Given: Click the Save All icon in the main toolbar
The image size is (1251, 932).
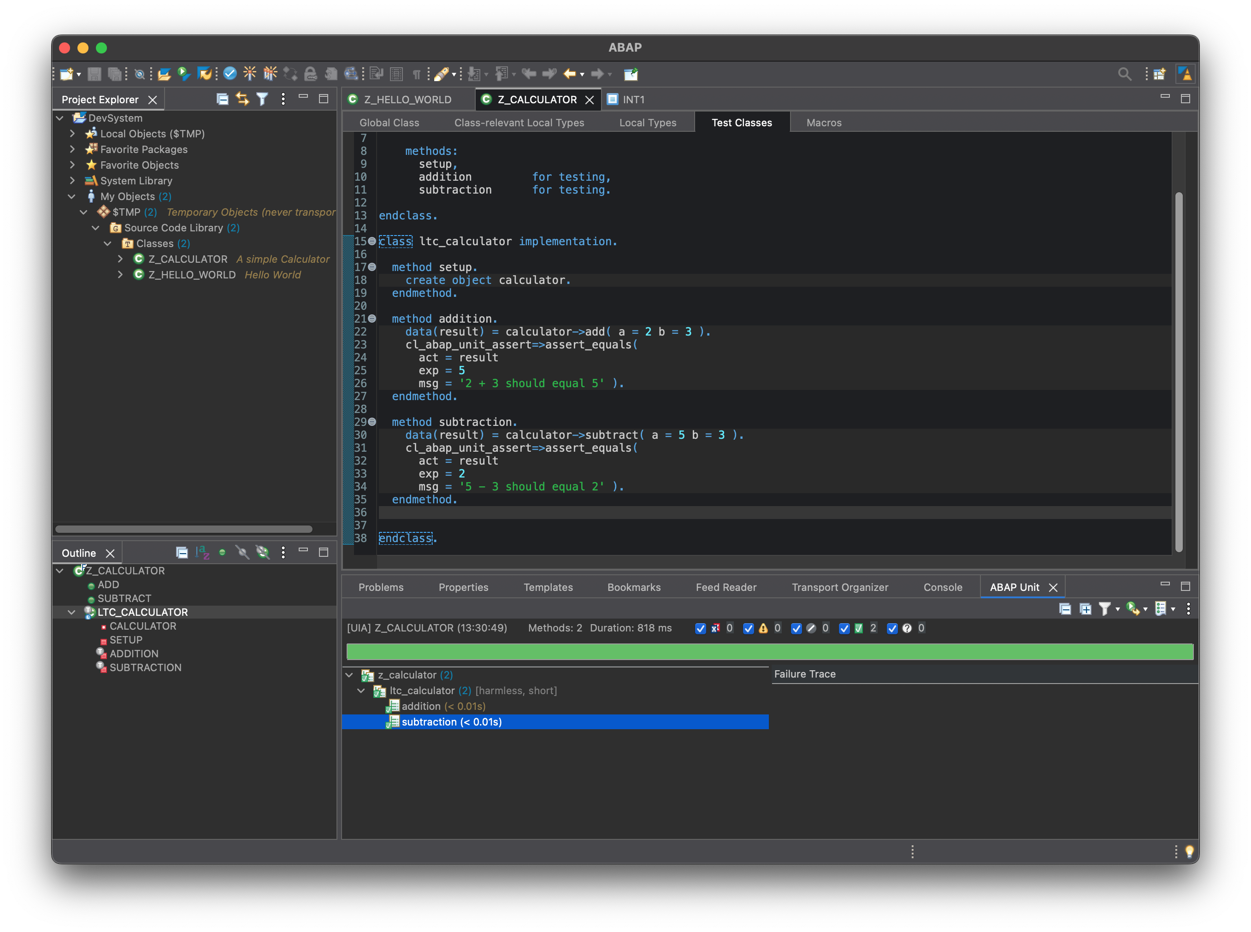Looking at the screenshot, I should pyautogui.click(x=114, y=74).
